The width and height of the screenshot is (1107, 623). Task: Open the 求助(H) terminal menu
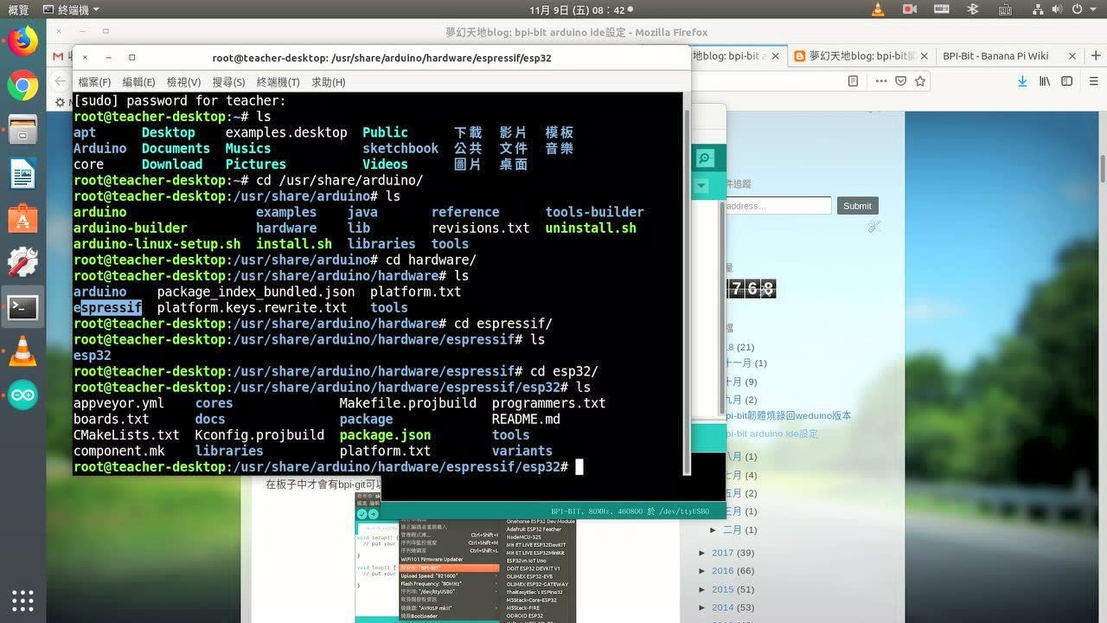tap(328, 82)
